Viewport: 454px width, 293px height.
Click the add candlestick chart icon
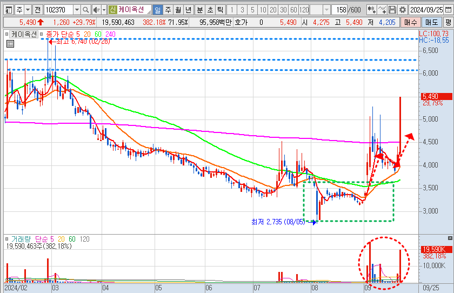(371, 10)
